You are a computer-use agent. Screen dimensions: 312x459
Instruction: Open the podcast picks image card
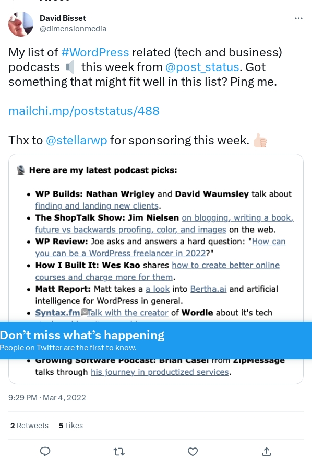pos(156,269)
